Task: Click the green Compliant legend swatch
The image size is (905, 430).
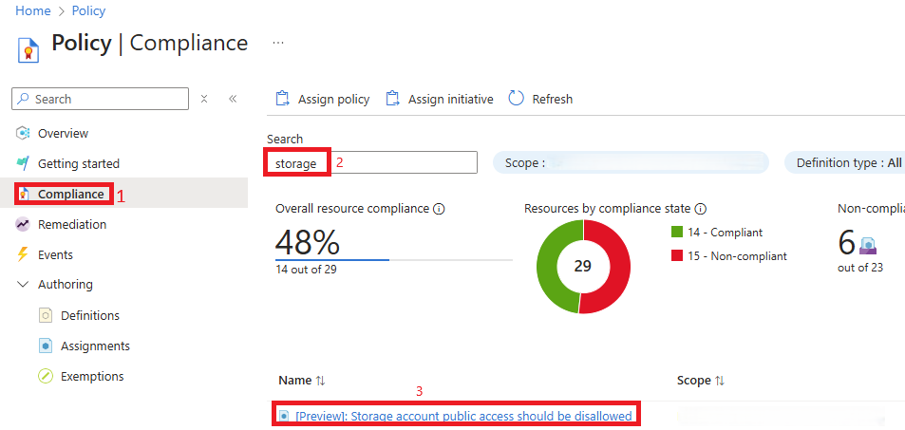Action: click(678, 232)
